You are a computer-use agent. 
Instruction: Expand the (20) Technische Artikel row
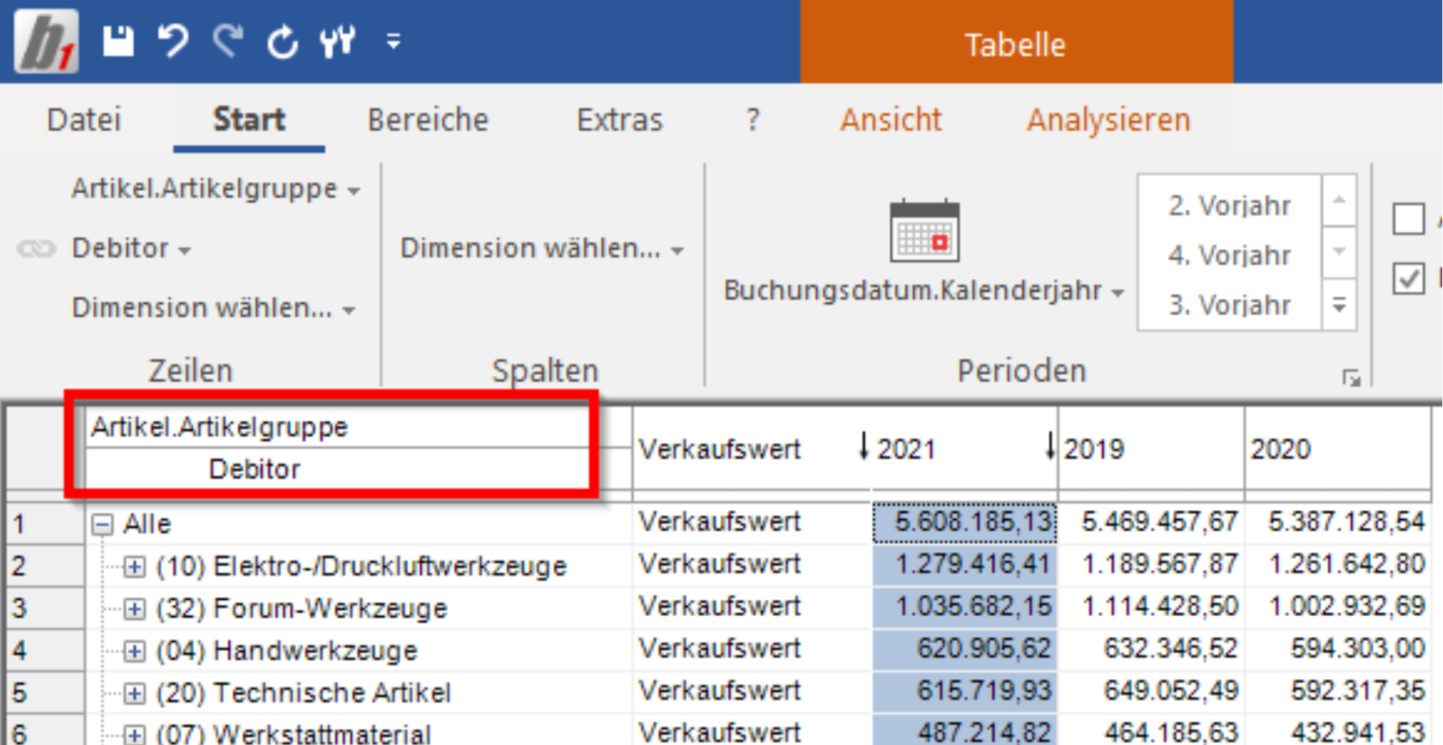coord(134,693)
